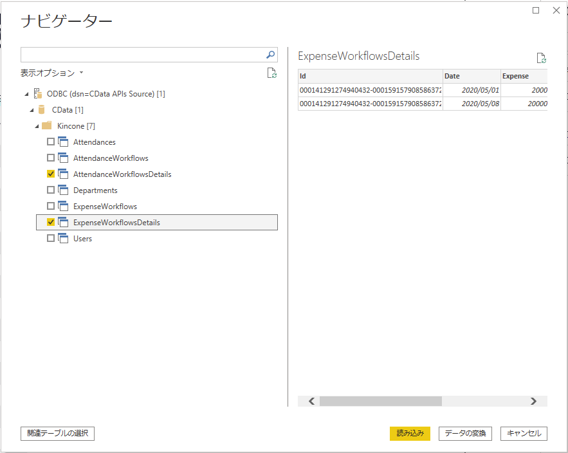Click the refresh icon beside display options

271,73
